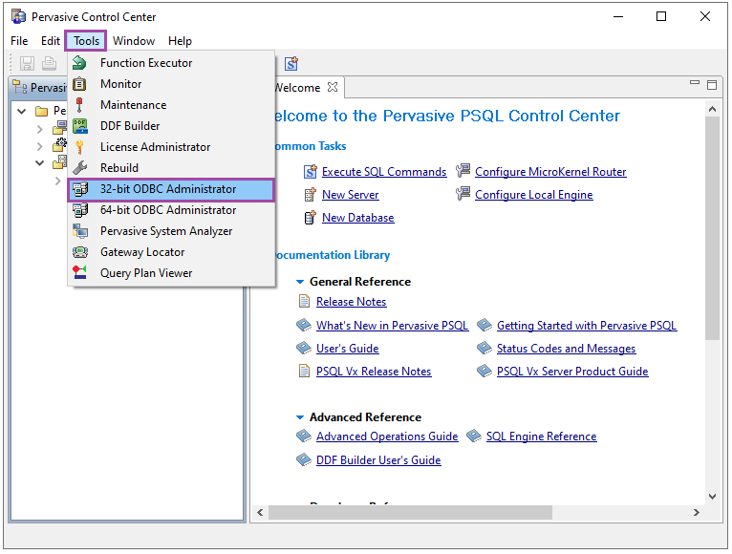Click the New Server icon
The image size is (732, 554).
coord(311,195)
